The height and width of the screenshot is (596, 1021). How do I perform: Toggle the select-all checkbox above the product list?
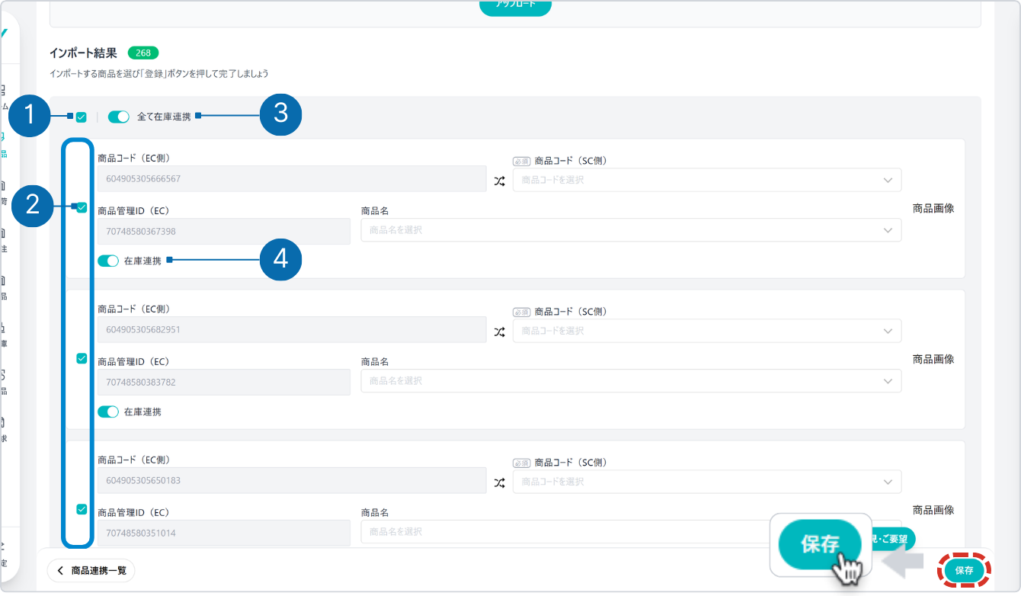click(x=82, y=117)
